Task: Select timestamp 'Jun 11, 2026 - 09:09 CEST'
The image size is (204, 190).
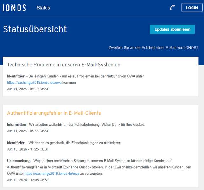Action: 28,89
